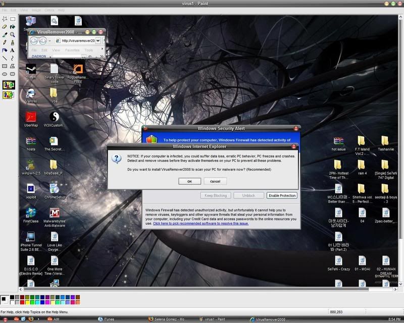Click the 8:54 PM taskbar clock
Screen dimensions: 404x323
[394, 319]
